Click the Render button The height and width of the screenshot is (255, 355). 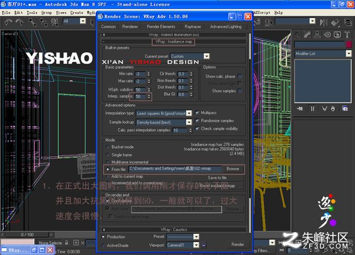pos(238,245)
